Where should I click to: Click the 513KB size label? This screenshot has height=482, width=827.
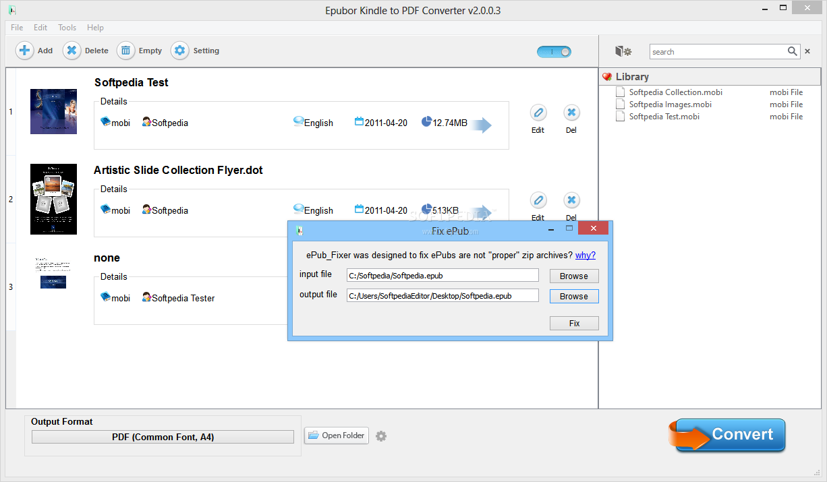(x=445, y=210)
